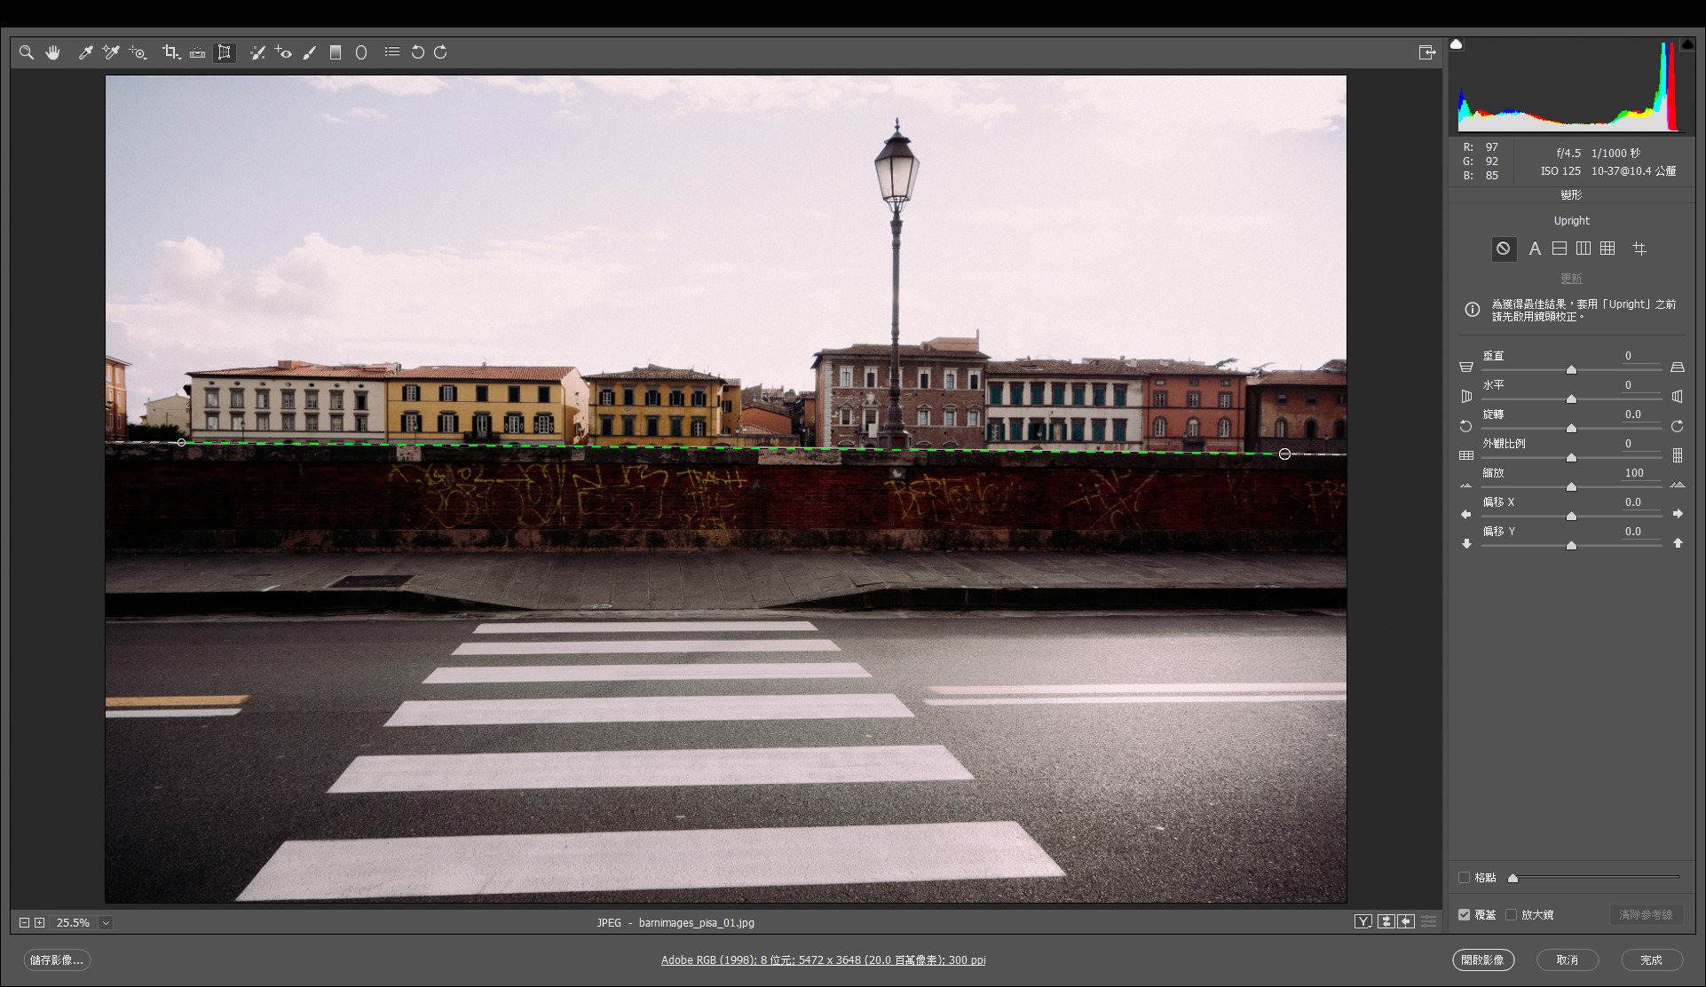Adjust the 旋轉 slider handle
Viewport: 1706px width, 987px height.
(x=1571, y=428)
